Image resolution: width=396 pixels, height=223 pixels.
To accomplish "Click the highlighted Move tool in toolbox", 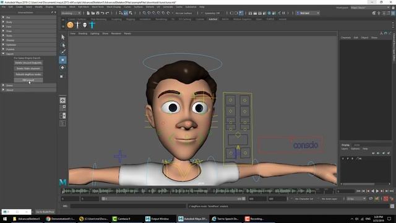I will pyautogui.click(x=62, y=60).
